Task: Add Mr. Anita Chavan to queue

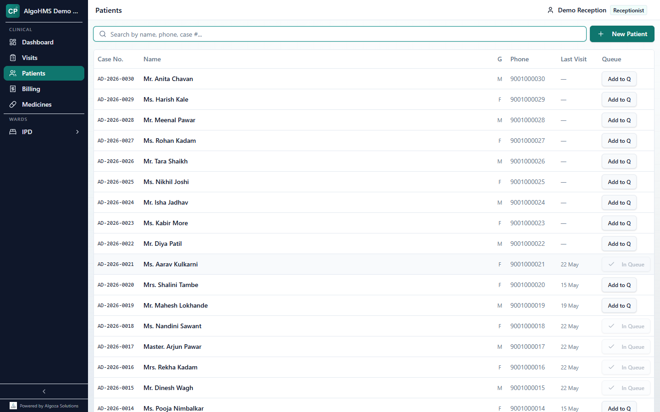Action: pyautogui.click(x=619, y=79)
